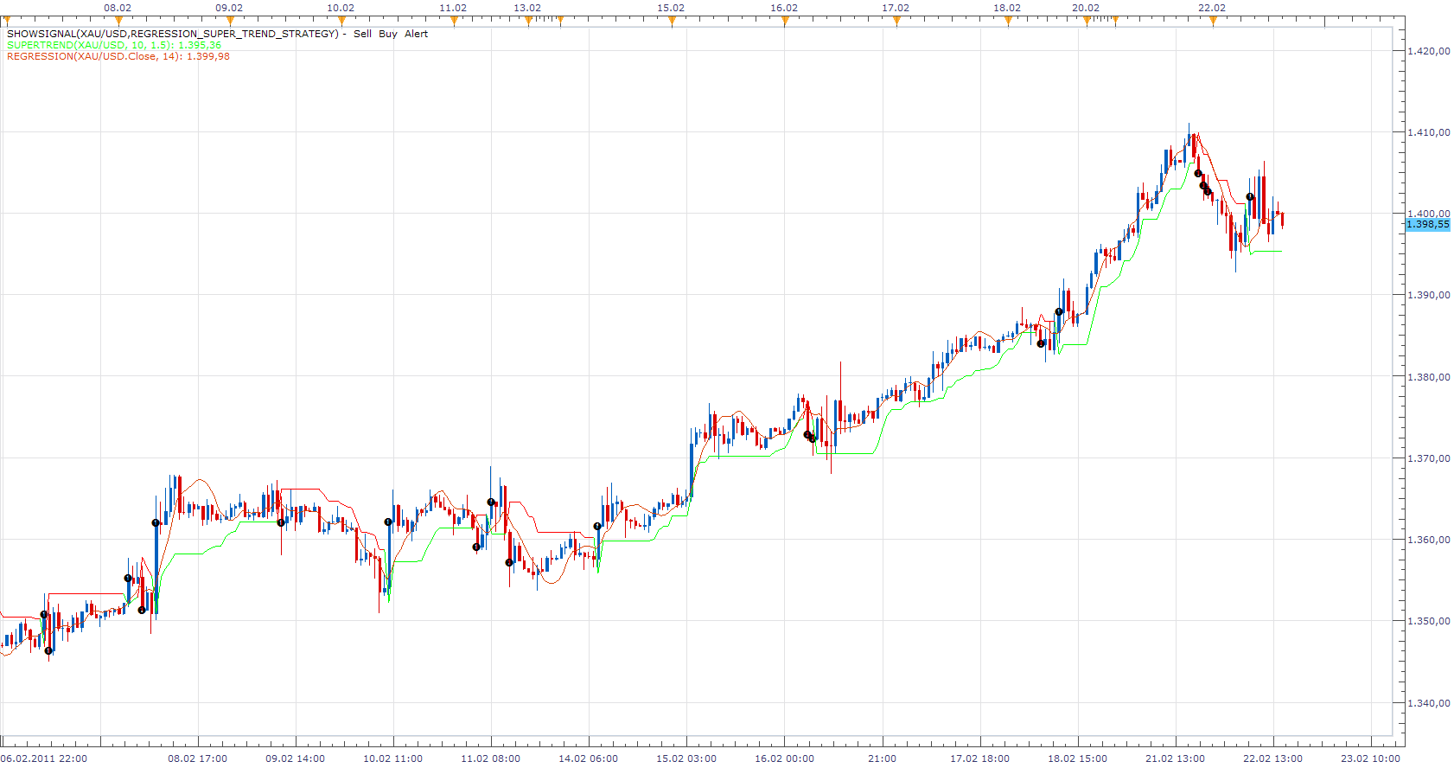
Task: Click the 06.02.2011 22:00 time axis label
Action: point(44,758)
